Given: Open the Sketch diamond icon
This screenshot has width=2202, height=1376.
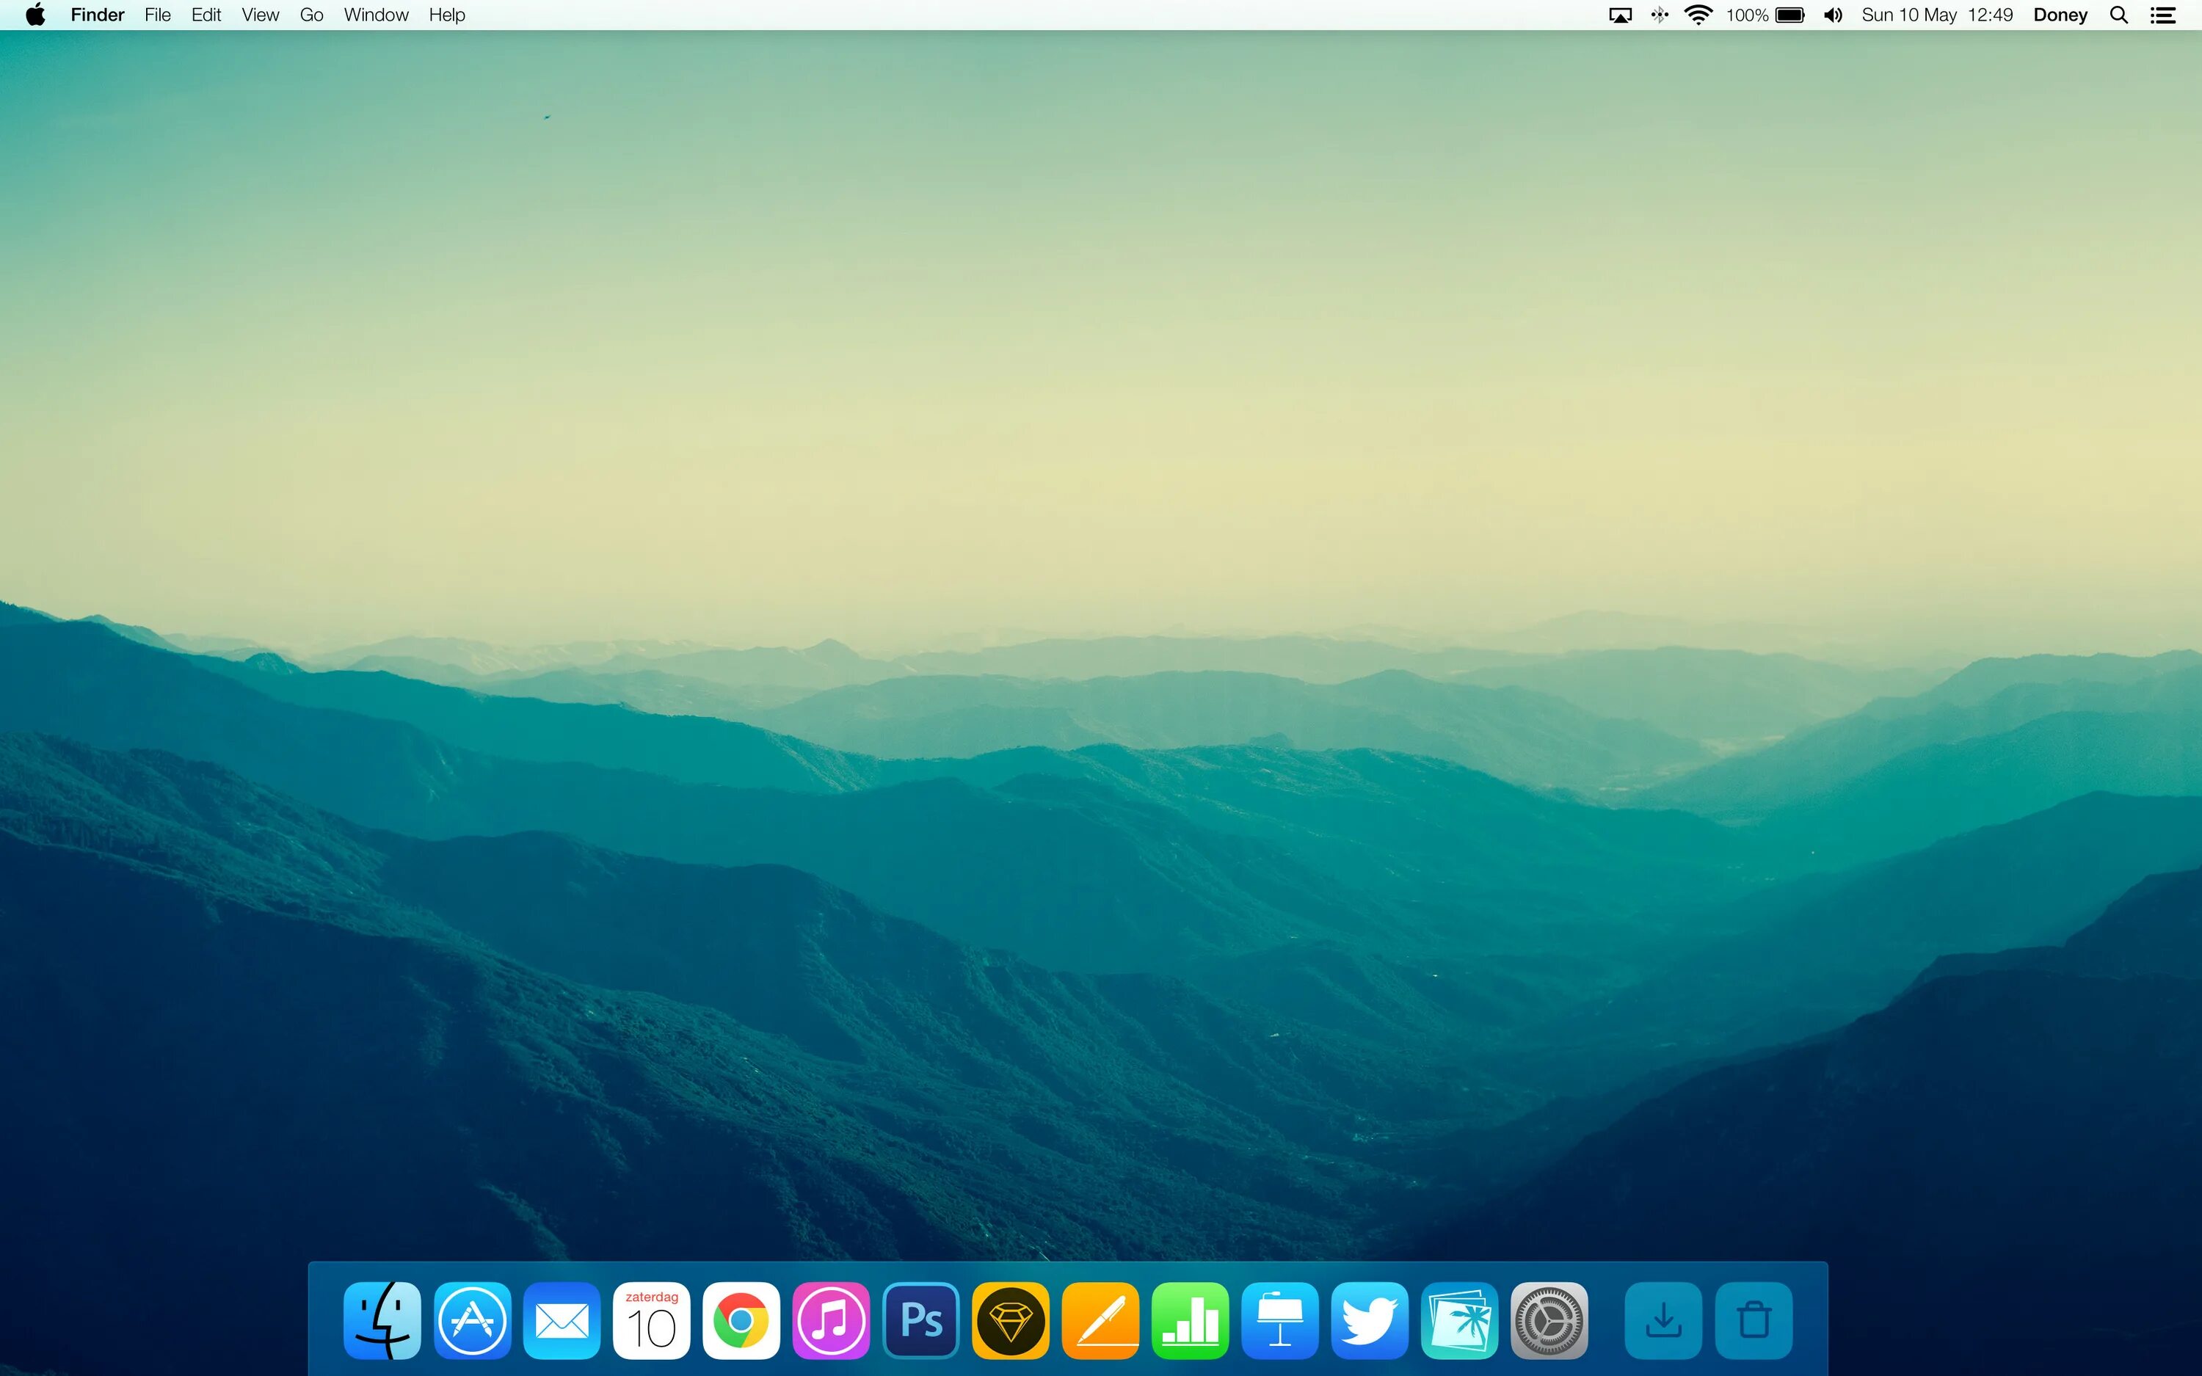Looking at the screenshot, I should point(1010,1319).
